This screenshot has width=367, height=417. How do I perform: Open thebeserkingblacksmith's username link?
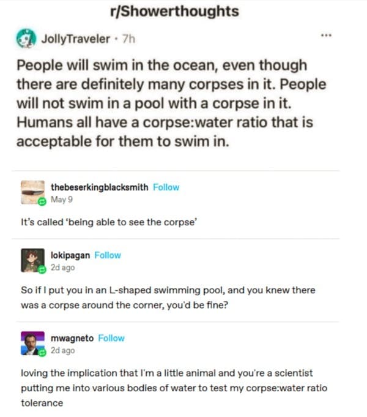pyautogui.click(x=99, y=187)
